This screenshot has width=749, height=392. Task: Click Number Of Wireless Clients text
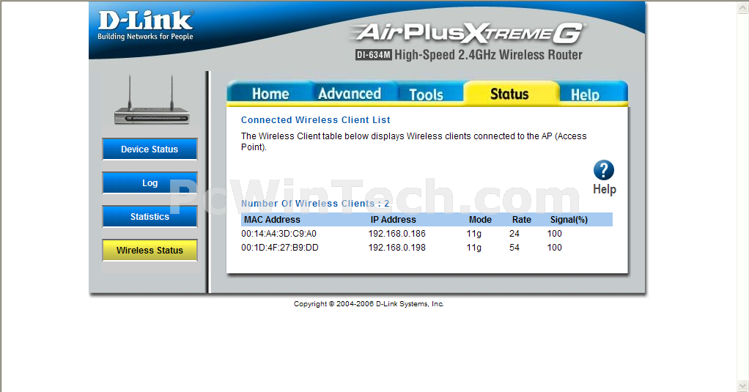click(x=315, y=204)
